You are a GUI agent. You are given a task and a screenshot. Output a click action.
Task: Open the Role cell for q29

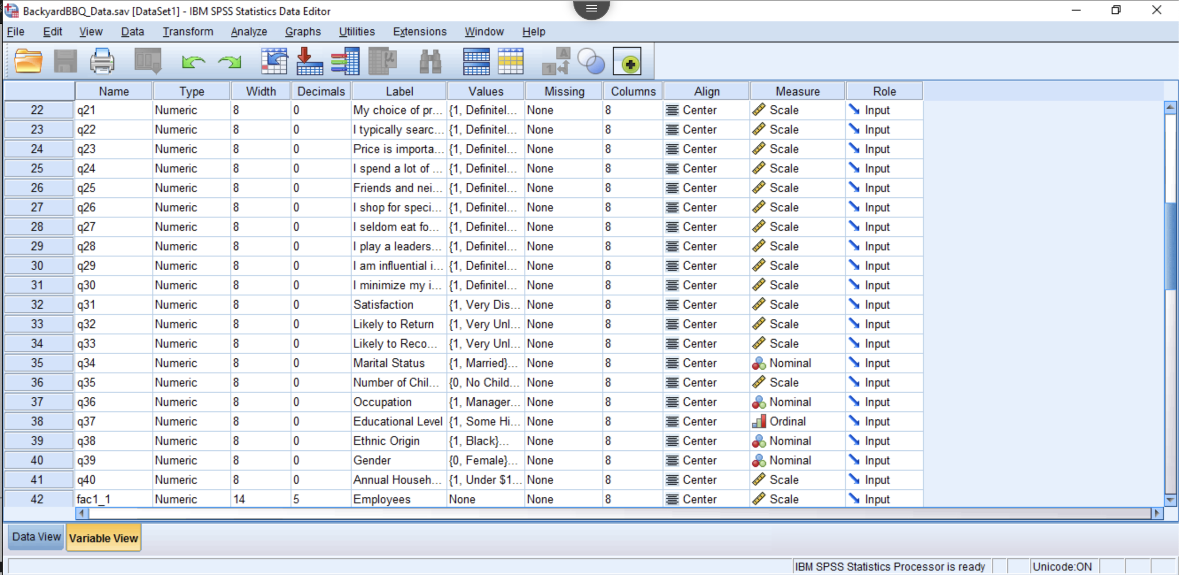(x=884, y=265)
